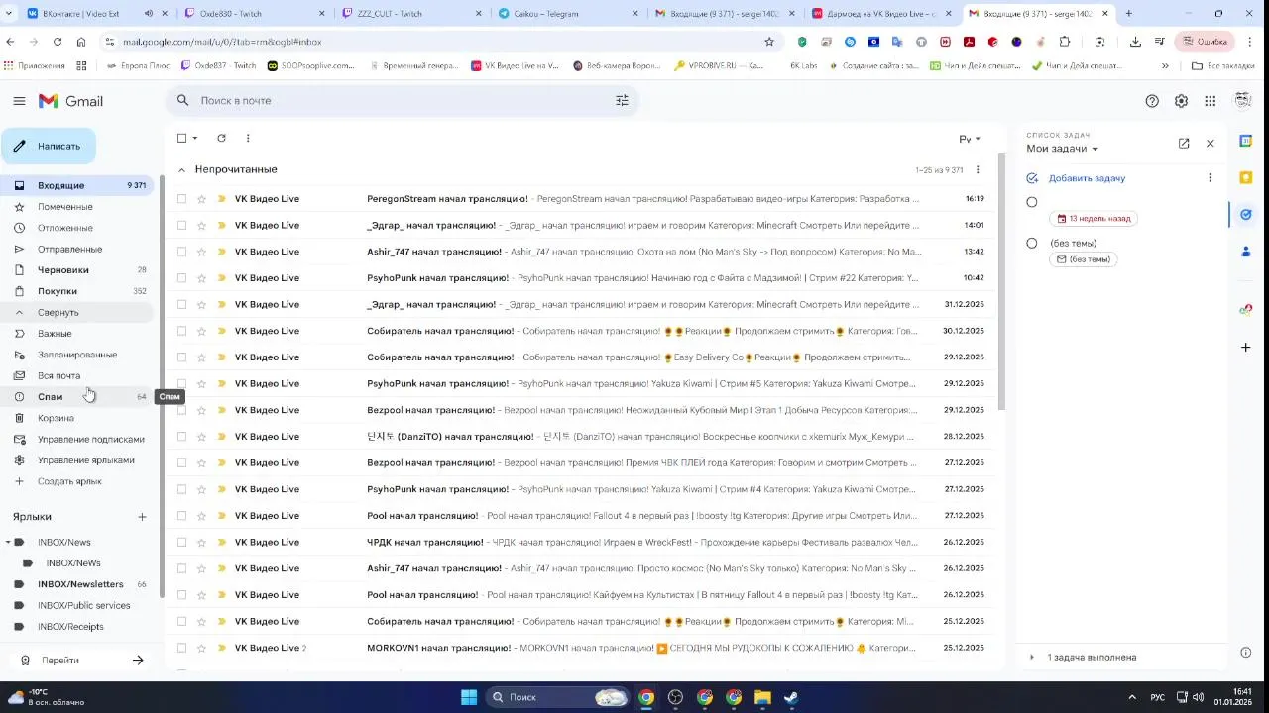
Task: Collapse the Непрочитанные section
Action: (x=181, y=170)
